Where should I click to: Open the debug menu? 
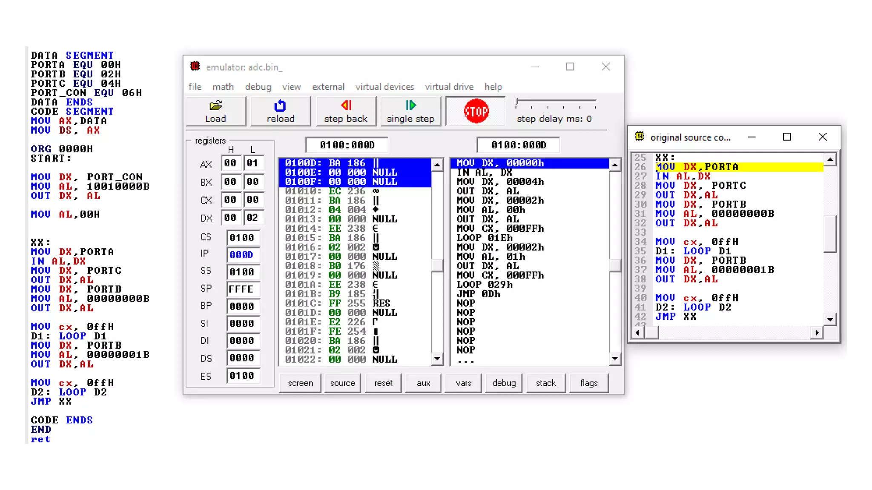pyautogui.click(x=258, y=87)
